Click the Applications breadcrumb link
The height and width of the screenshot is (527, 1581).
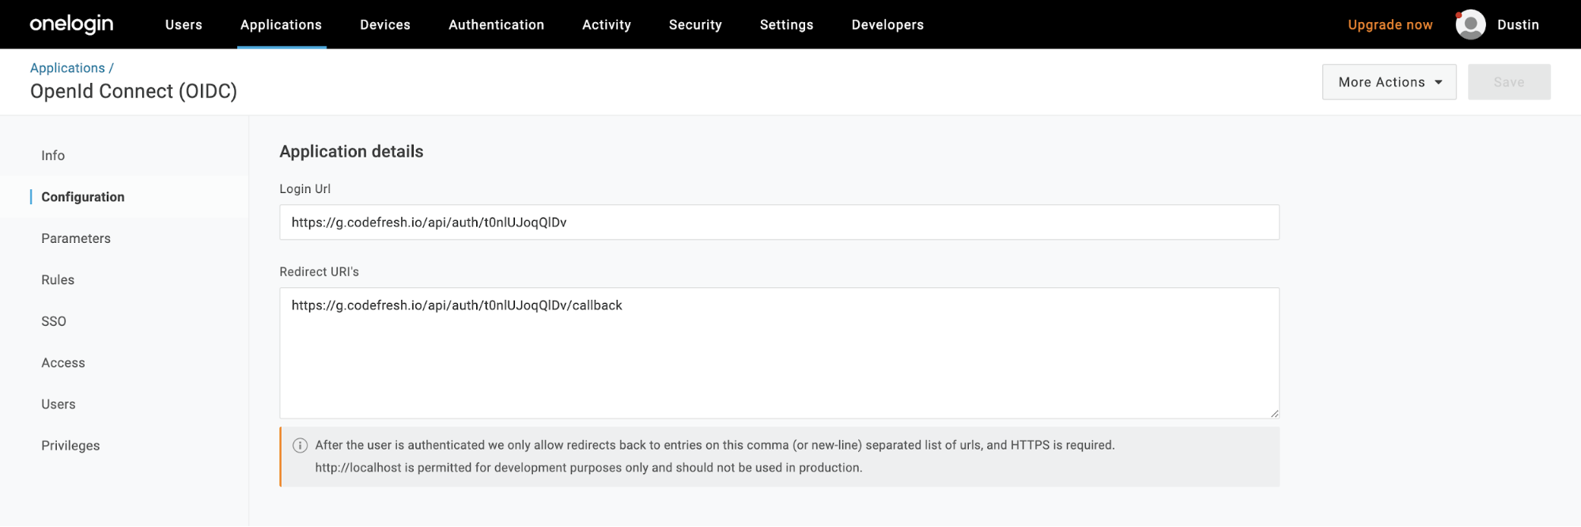click(67, 68)
